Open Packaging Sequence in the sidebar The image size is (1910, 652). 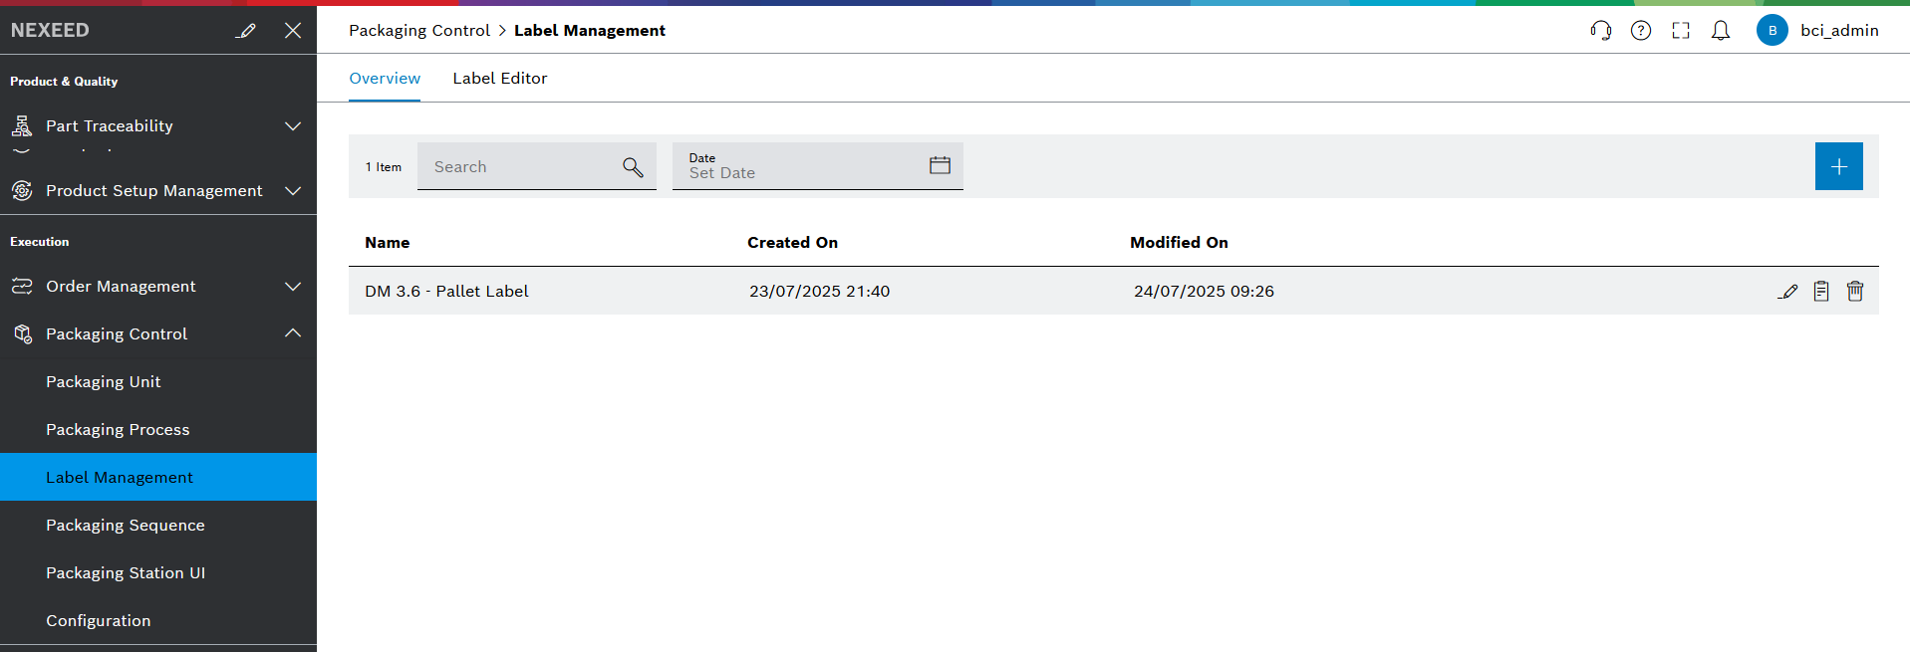pyautogui.click(x=126, y=526)
